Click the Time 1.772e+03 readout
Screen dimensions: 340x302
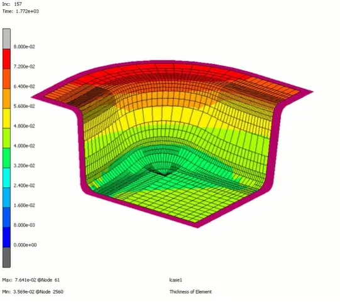(x=21, y=11)
